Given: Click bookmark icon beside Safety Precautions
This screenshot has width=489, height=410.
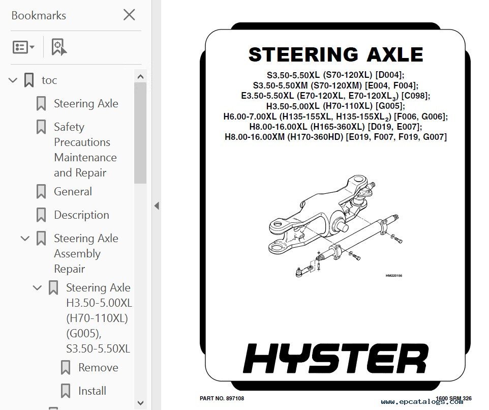Looking at the screenshot, I should tap(41, 127).
